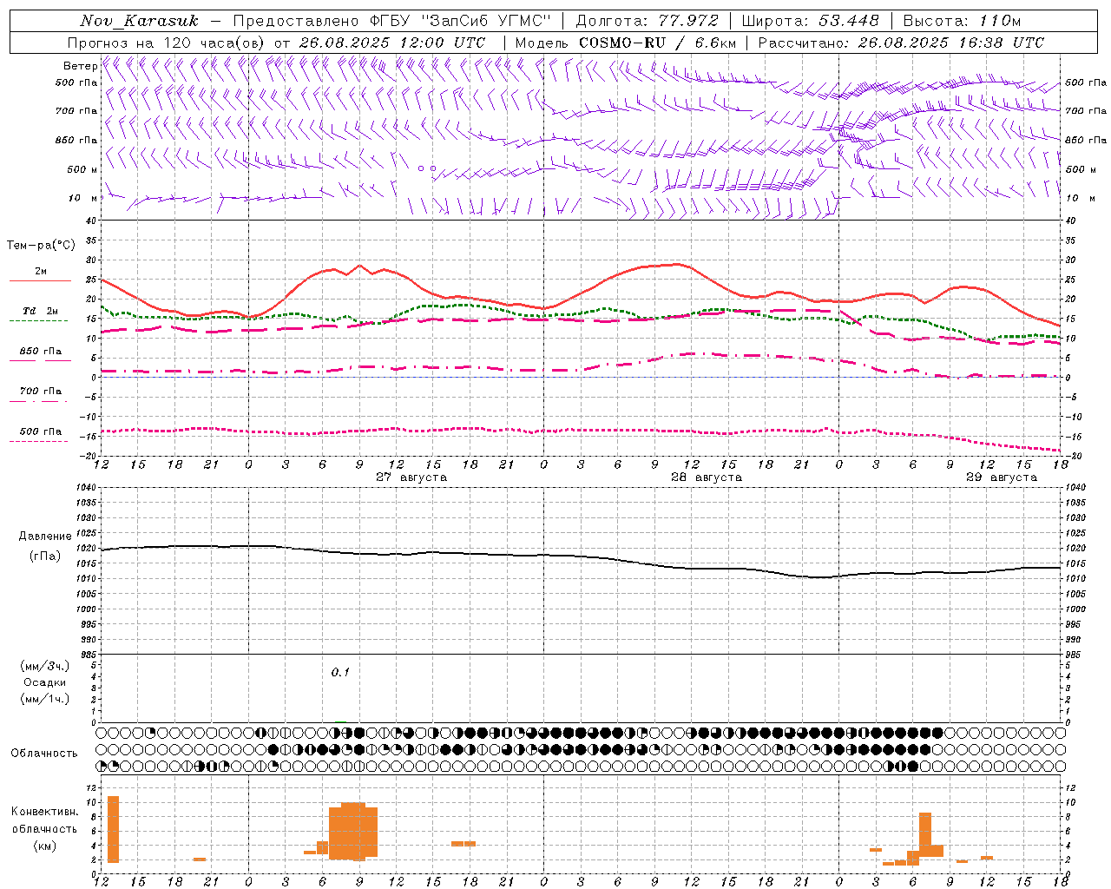This screenshot has height=889, width=1111.
Task: Click the 27 августа date label
Action: (411, 477)
